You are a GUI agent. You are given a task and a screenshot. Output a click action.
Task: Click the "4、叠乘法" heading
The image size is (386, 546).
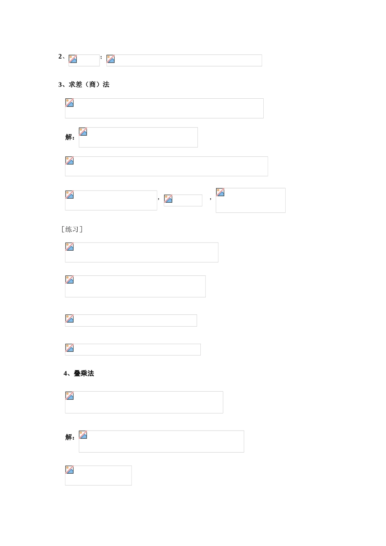point(79,373)
